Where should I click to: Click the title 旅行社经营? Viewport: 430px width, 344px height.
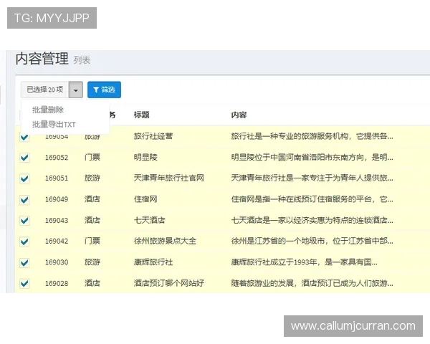(x=153, y=136)
